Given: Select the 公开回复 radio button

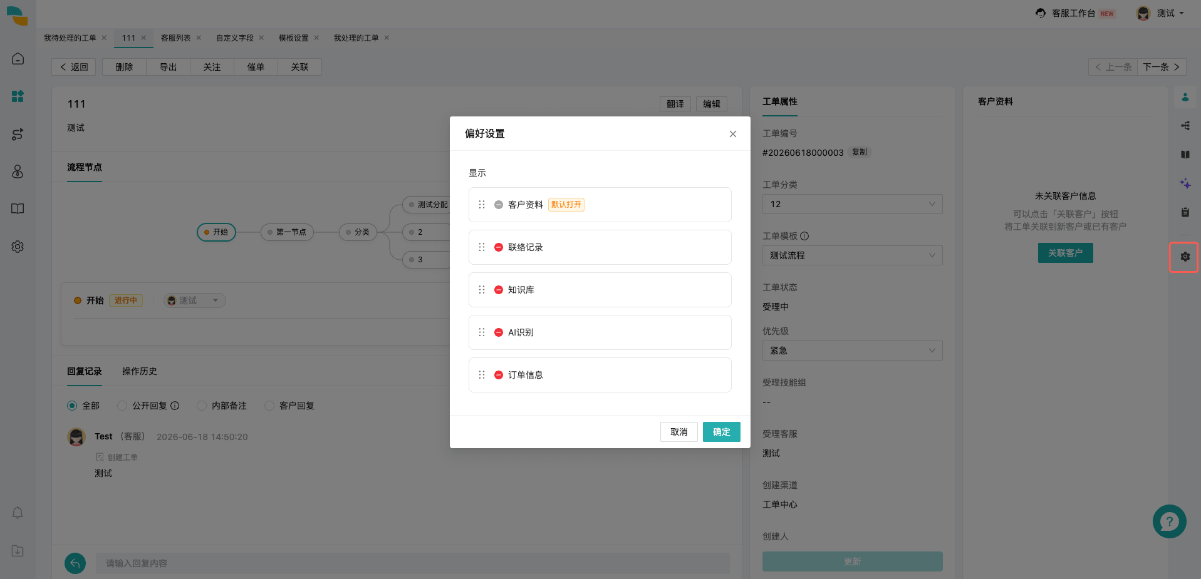Looking at the screenshot, I should (122, 406).
